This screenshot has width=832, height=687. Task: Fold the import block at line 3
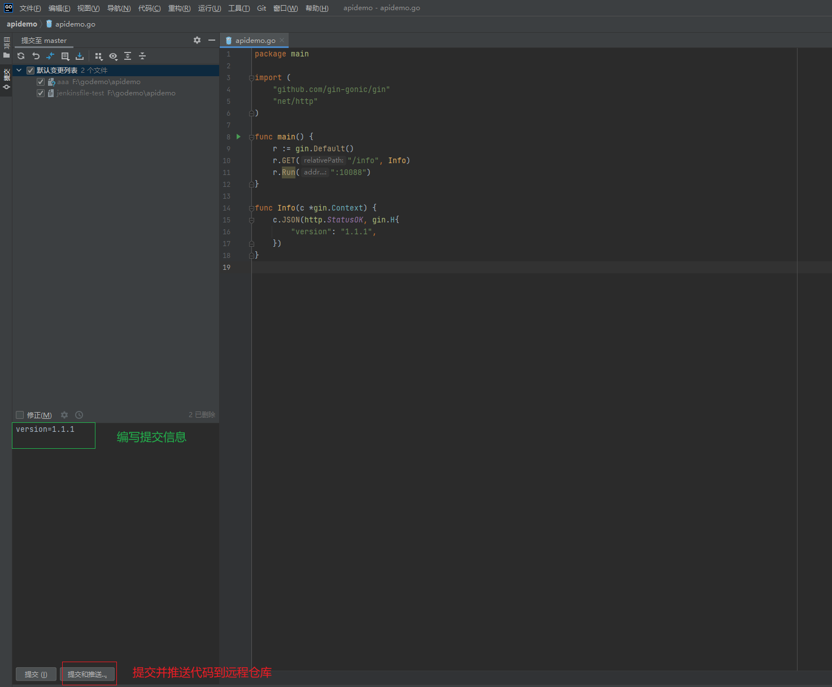click(251, 78)
